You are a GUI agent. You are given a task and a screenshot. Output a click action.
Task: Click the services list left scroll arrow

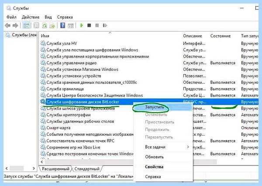click(x=42, y=162)
